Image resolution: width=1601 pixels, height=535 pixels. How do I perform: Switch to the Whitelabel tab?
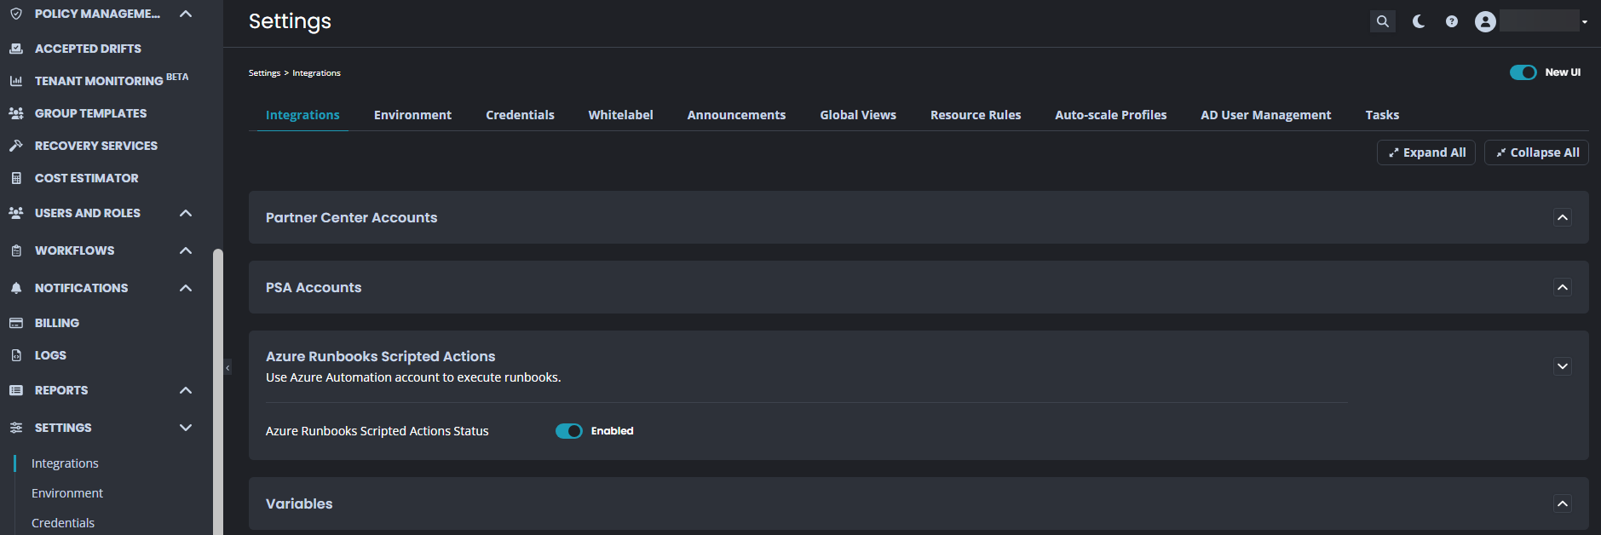[620, 115]
